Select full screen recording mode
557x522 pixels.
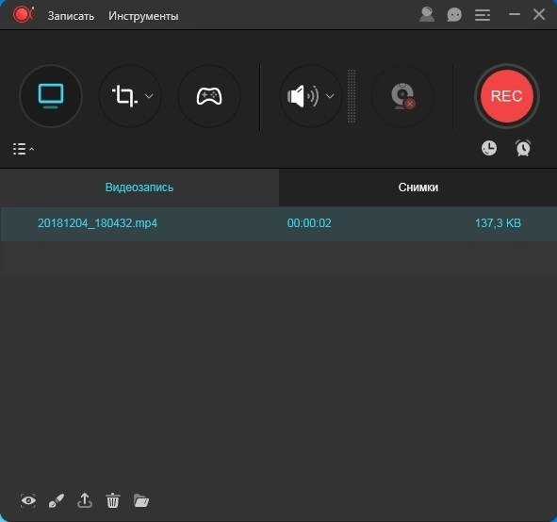[x=51, y=96]
